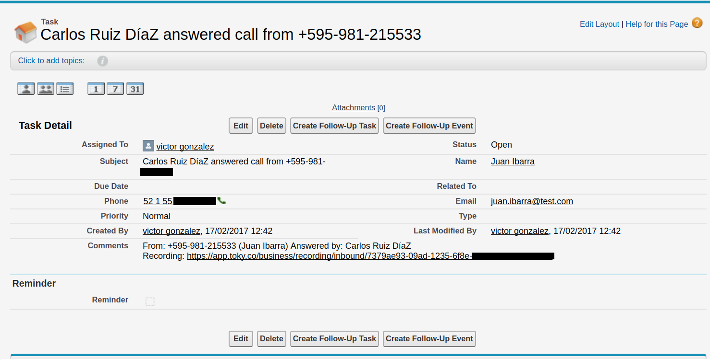
Task: Click the top Create Follow-Up Task button
Action: coord(334,126)
